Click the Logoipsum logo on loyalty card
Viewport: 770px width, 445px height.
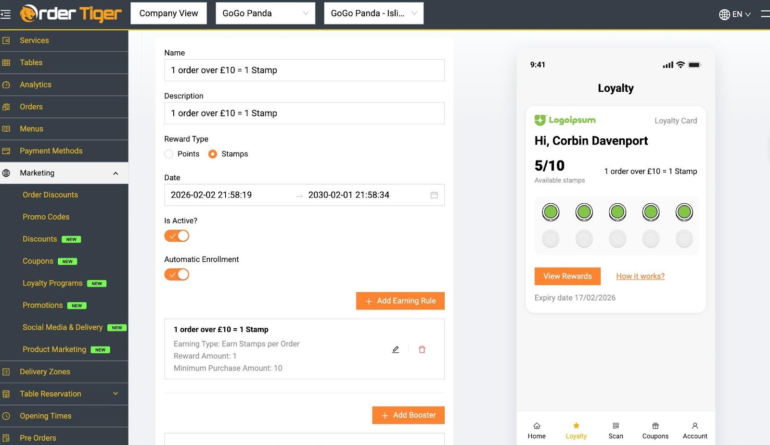point(565,120)
